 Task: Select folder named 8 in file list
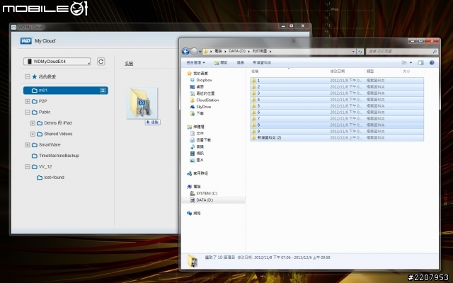(x=337, y=125)
